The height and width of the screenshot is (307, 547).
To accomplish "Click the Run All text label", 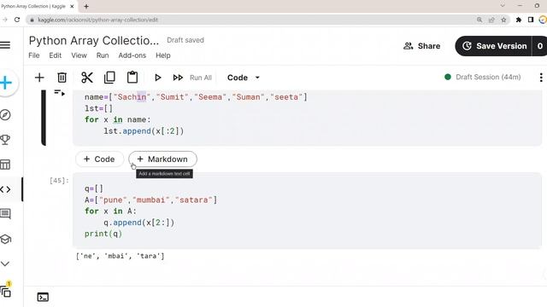I will (201, 78).
